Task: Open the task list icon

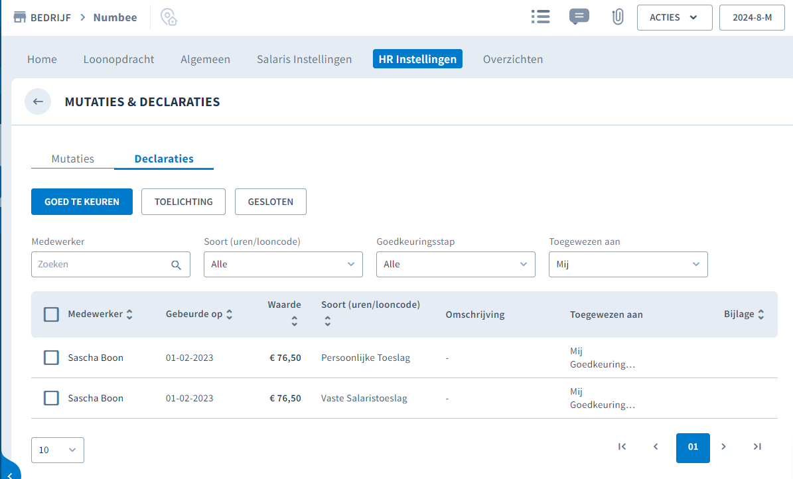Action: 541,17
